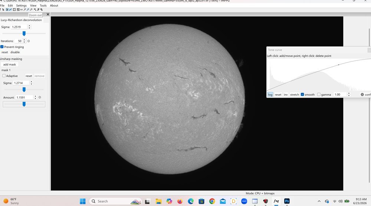Open the Mail app from the taskbar
The image size is (371, 206).
click(223, 201)
